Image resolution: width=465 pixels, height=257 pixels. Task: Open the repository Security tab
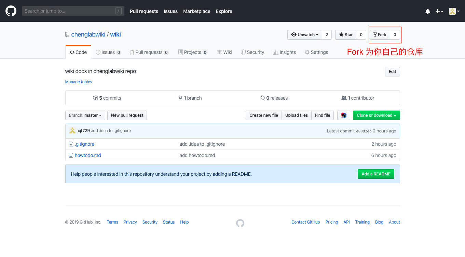pyautogui.click(x=252, y=52)
